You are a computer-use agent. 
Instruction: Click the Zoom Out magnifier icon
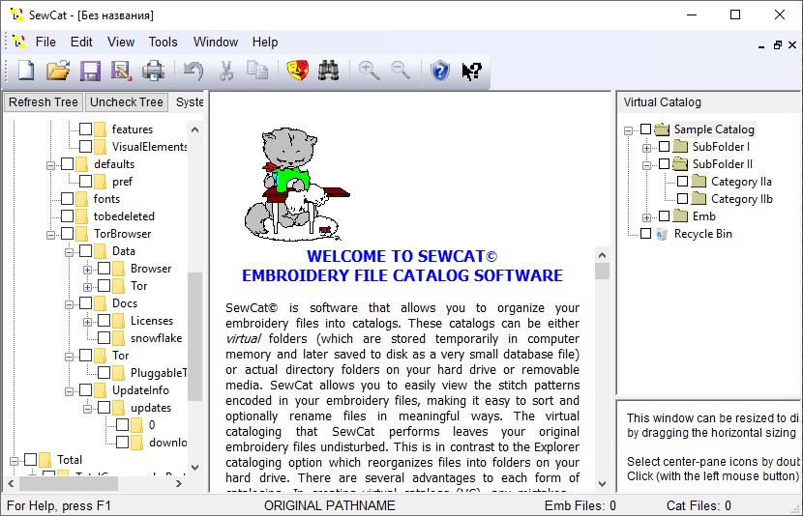401,71
